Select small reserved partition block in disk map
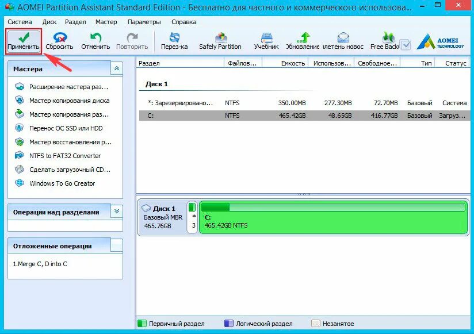Viewport: 474px width, 334px height. coord(192,217)
